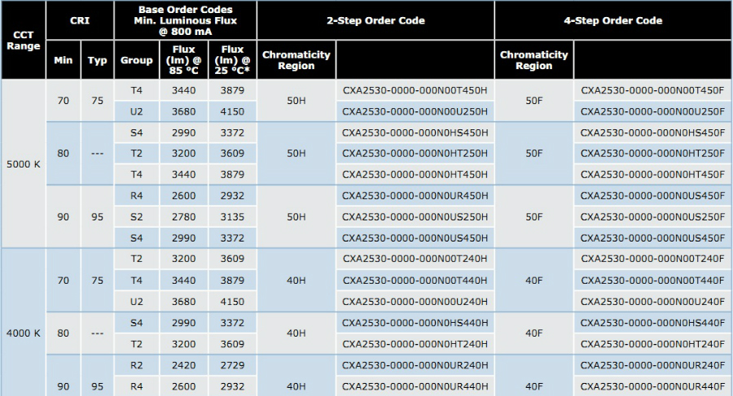Click order code CXA2530-0000-000N0HT250F
733x396 pixels.
(652, 154)
